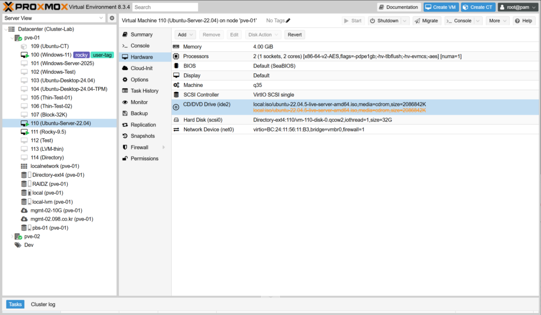The height and width of the screenshot is (315, 541).
Task: Open Snapshots in the VM side menu
Action: pos(143,136)
